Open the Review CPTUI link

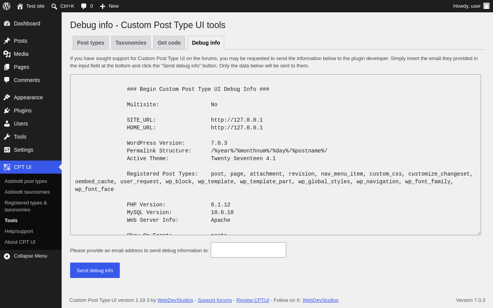pos(253,300)
